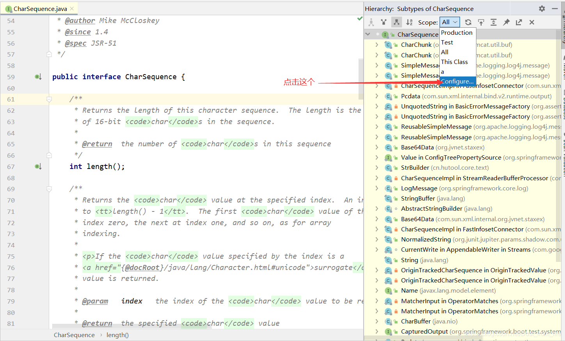The image size is (565, 341).
Task: Click line number 75 in gutter
Action: 11,256
